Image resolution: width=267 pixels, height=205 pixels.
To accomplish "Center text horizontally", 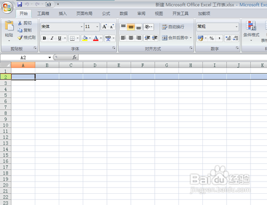I will (x=131, y=38).
